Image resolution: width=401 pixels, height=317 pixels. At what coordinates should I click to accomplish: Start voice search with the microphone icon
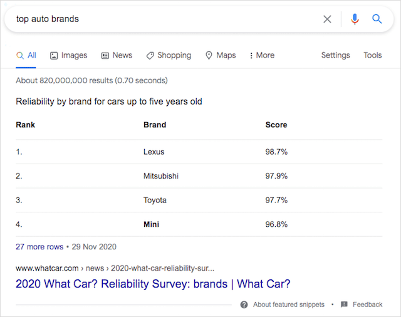tap(355, 19)
